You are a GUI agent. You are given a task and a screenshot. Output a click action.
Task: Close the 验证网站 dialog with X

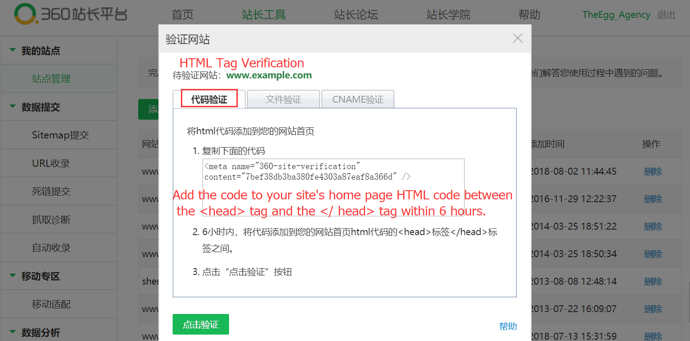pyautogui.click(x=518, y=38)
